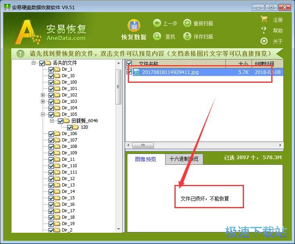Click the Dir_100 folder icon
The image size is (295, 244).
[57, 82]
